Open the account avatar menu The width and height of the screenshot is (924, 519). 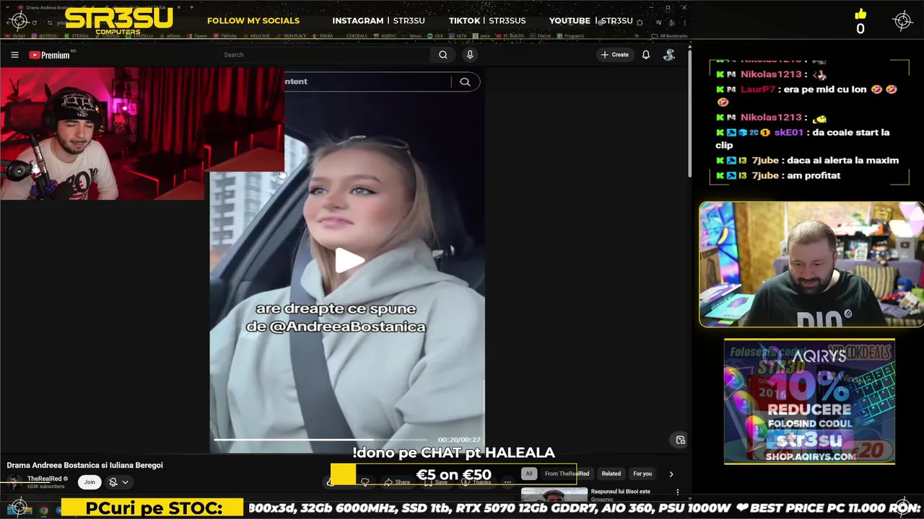click(x=669, y=55)
